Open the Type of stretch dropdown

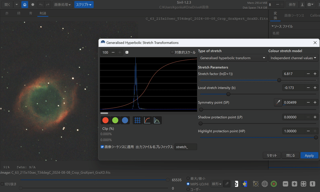(233, 58)
